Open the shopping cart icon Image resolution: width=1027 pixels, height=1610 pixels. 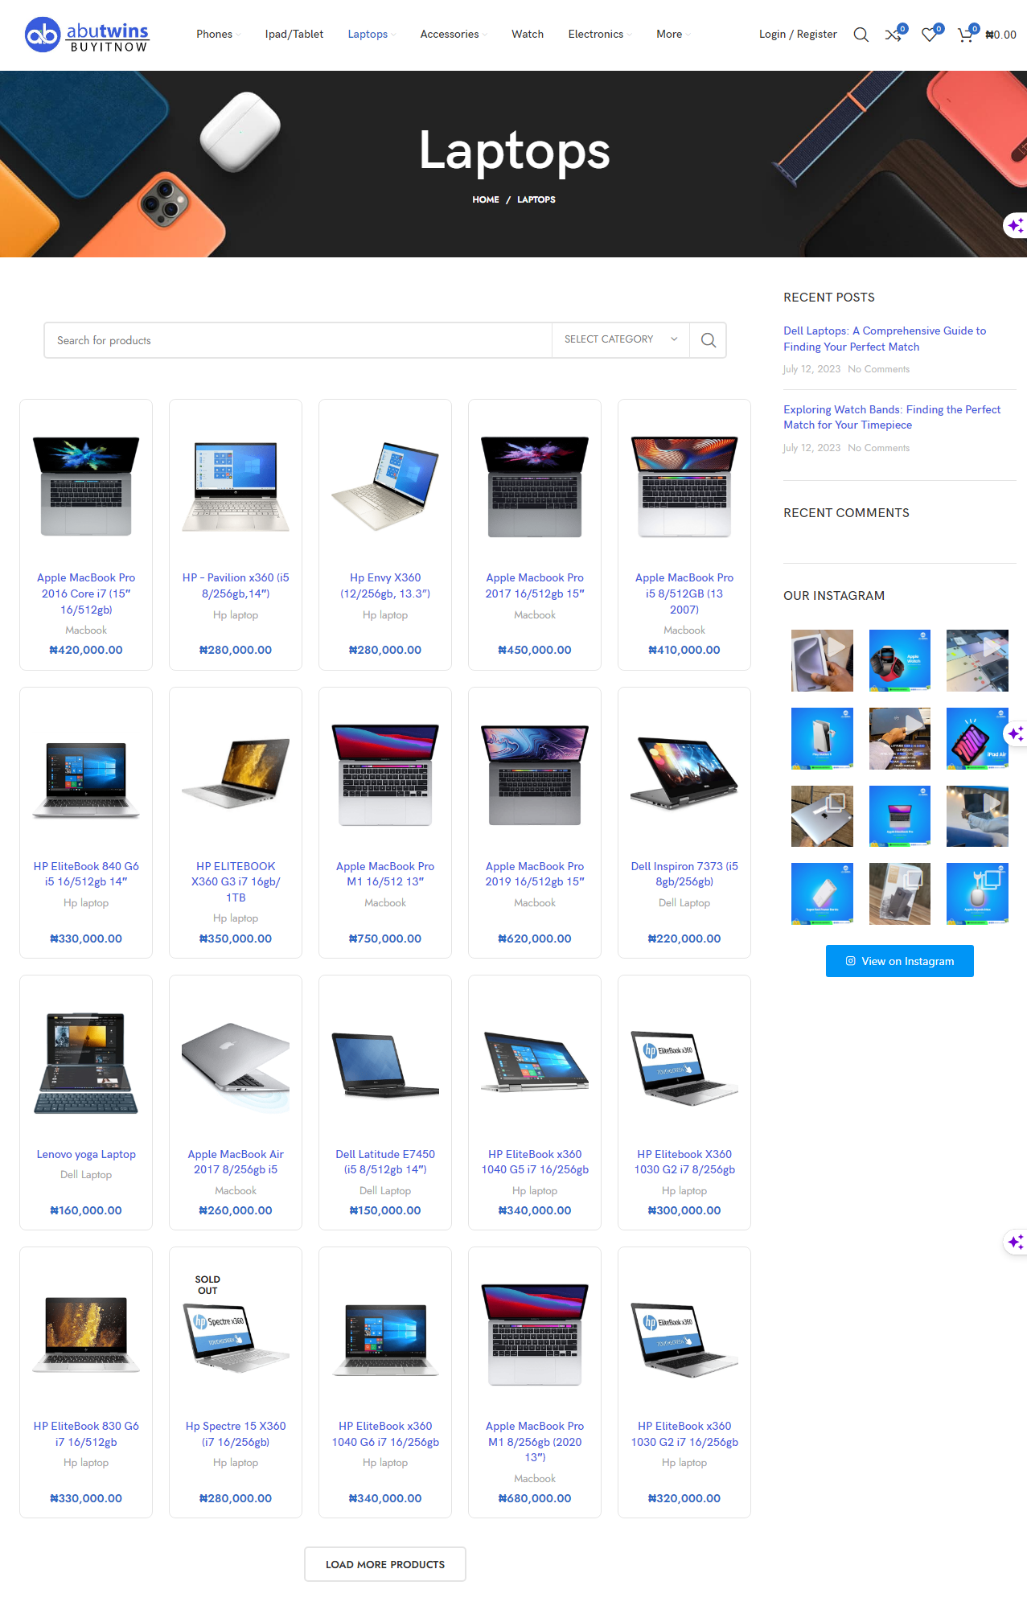[x=965, y=35]
